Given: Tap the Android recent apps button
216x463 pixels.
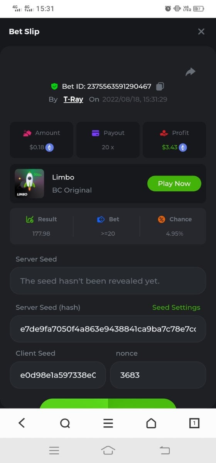Looking at the screenshot, I should pyautogui.click(x=54, y=450).
